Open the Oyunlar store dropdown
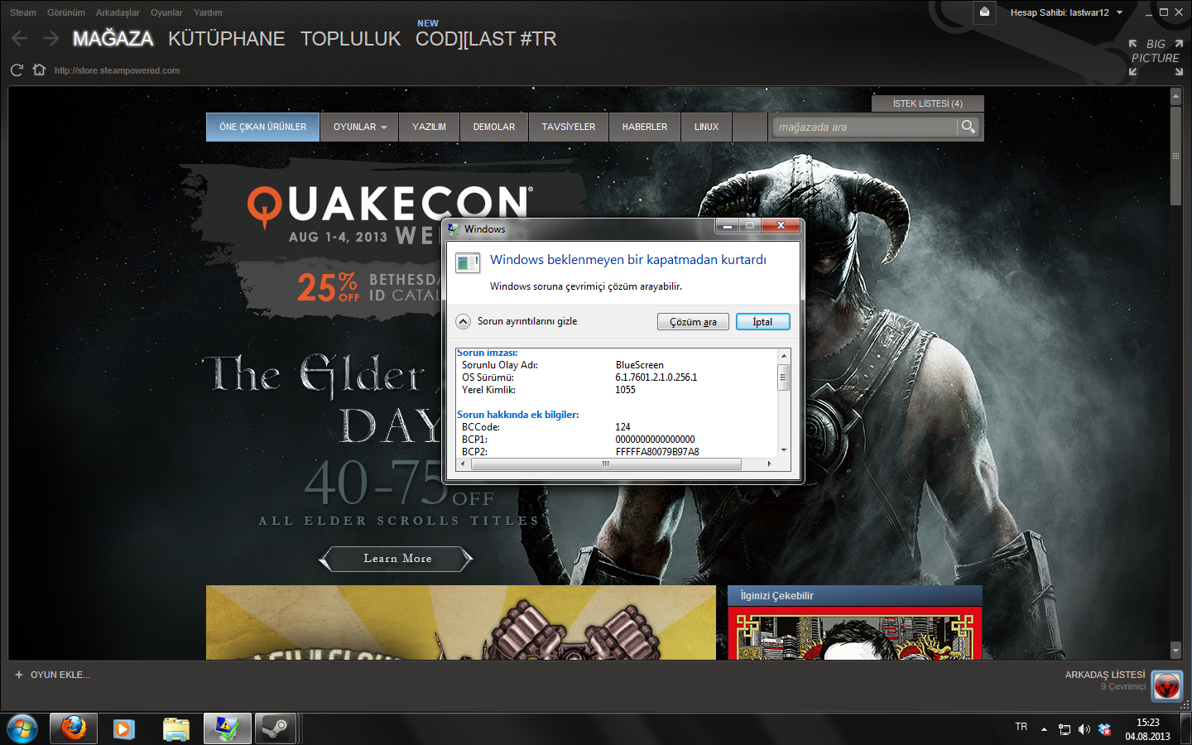Screen dimensions: 1192x745 point(359,127)
